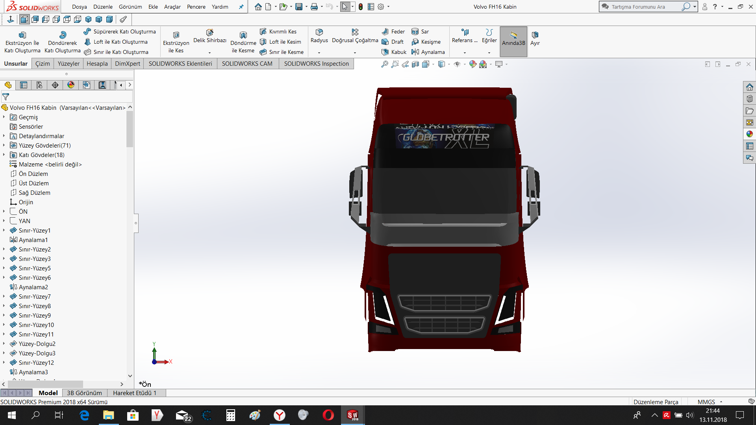The height and width of the screenshot is (425, 756).
Task: Click the Feder rib tool
Action: click(393, 31)
